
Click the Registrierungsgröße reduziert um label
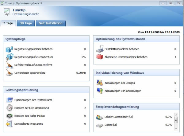pyautogui.click(x=33, y=57)
